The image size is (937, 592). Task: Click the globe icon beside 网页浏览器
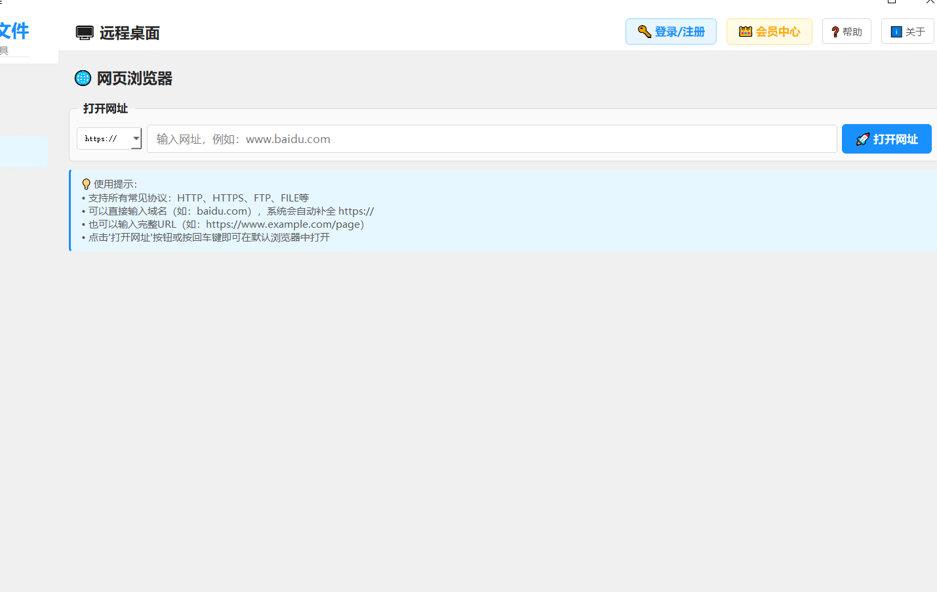click(83, 78)
